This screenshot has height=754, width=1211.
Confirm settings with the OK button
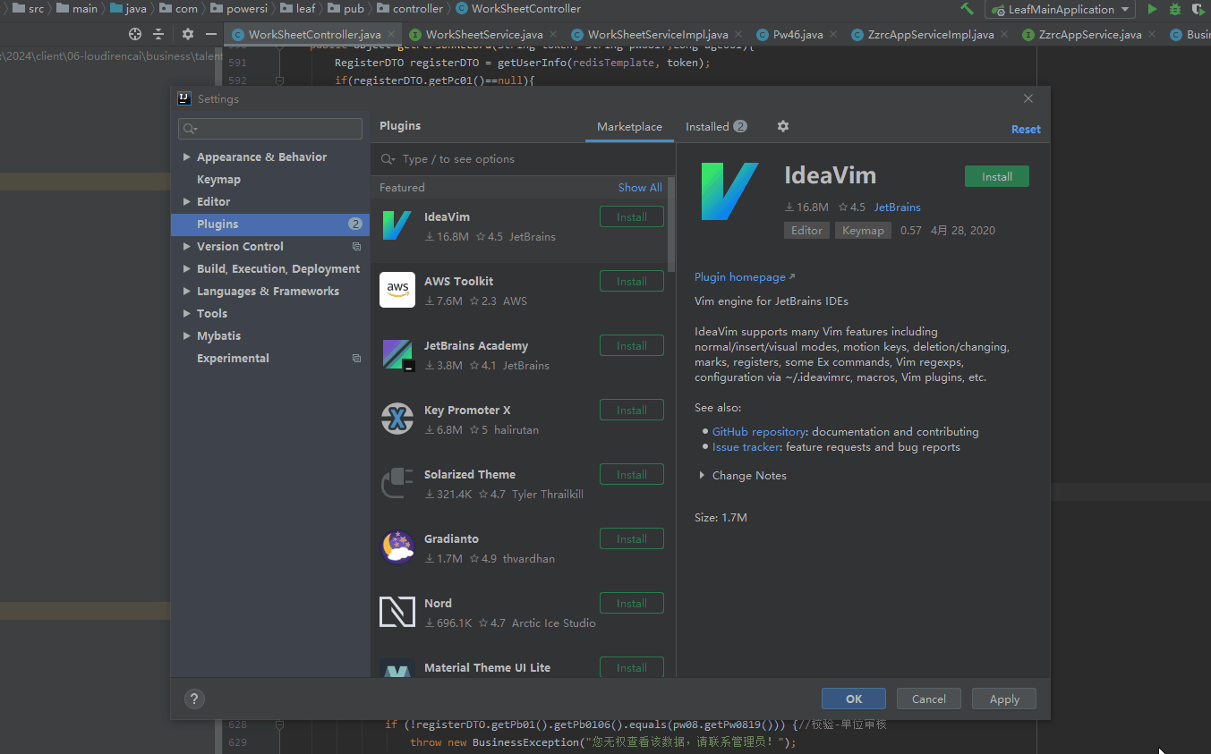[x=854, y=699]
